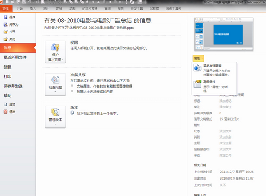Choose 另存为 (Save As) in the sidebar
This screenshot has width=266, height=196.
[11, 24]
